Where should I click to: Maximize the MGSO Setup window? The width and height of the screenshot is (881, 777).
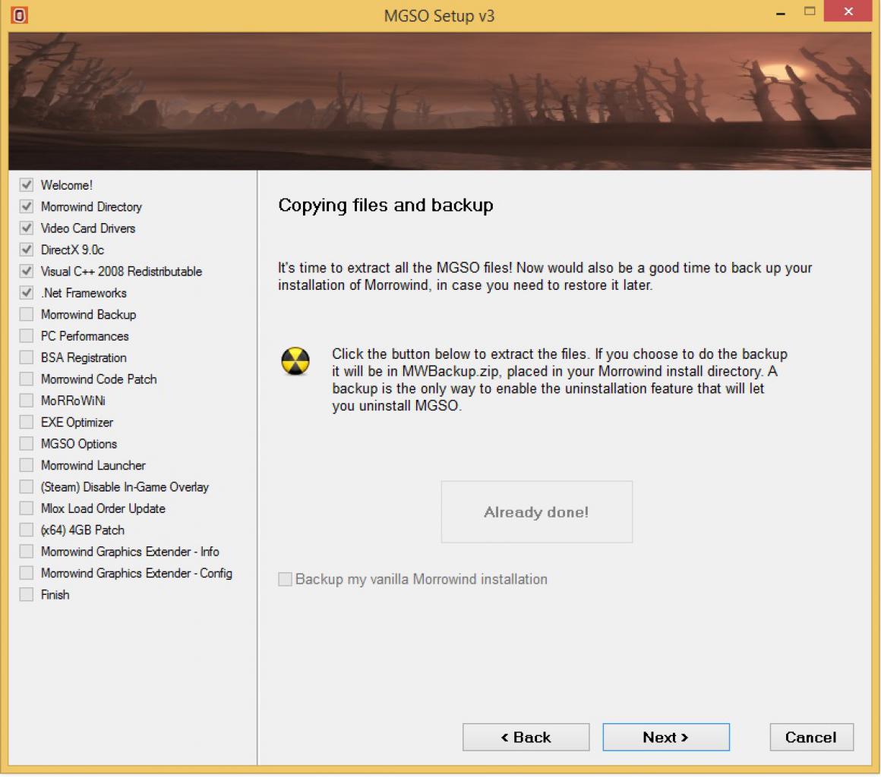(809, 11)
